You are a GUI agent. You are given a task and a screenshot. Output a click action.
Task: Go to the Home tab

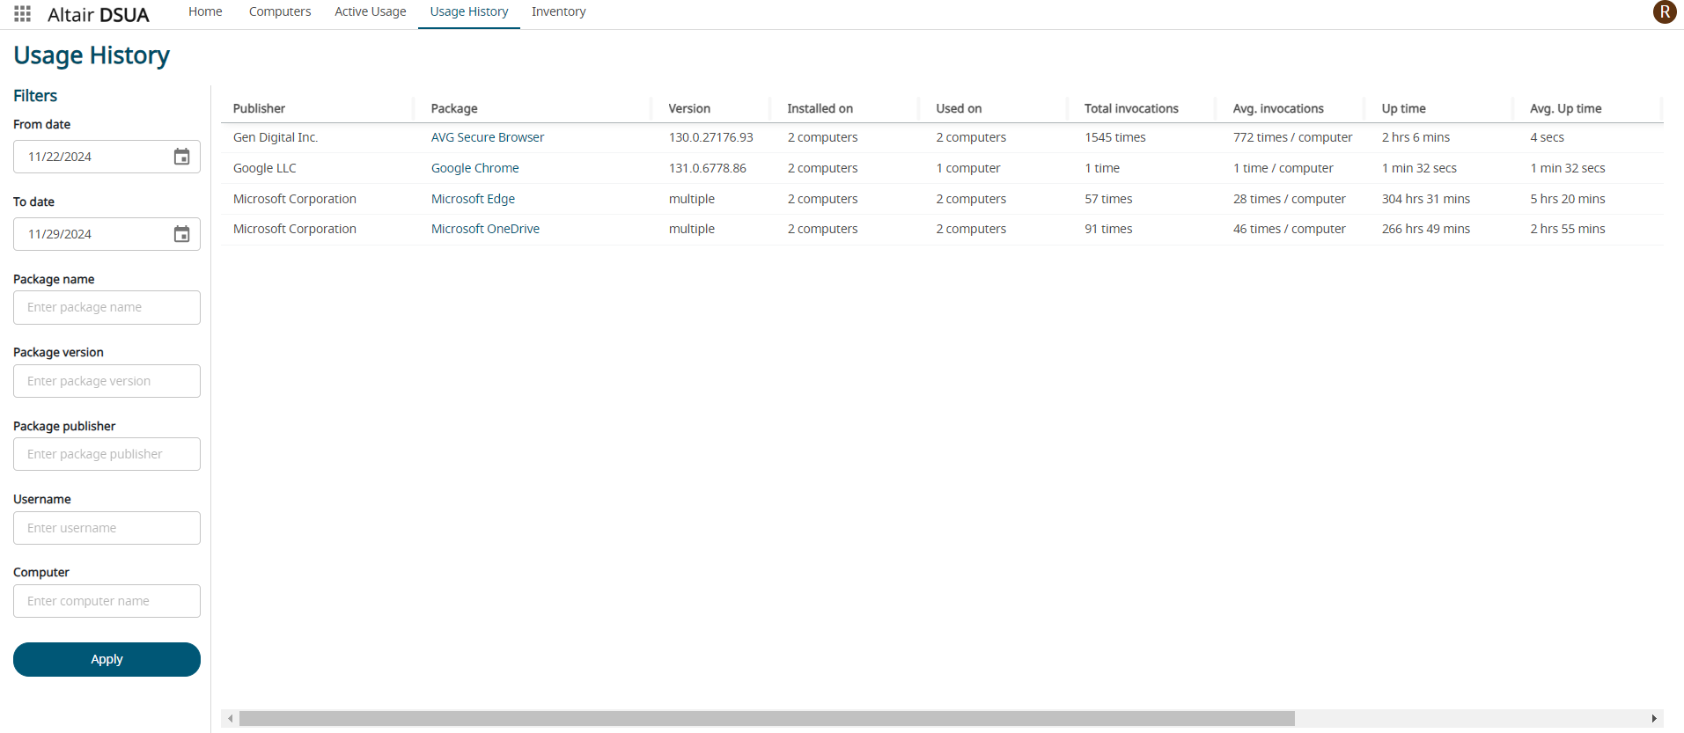(x=205, y=12)
